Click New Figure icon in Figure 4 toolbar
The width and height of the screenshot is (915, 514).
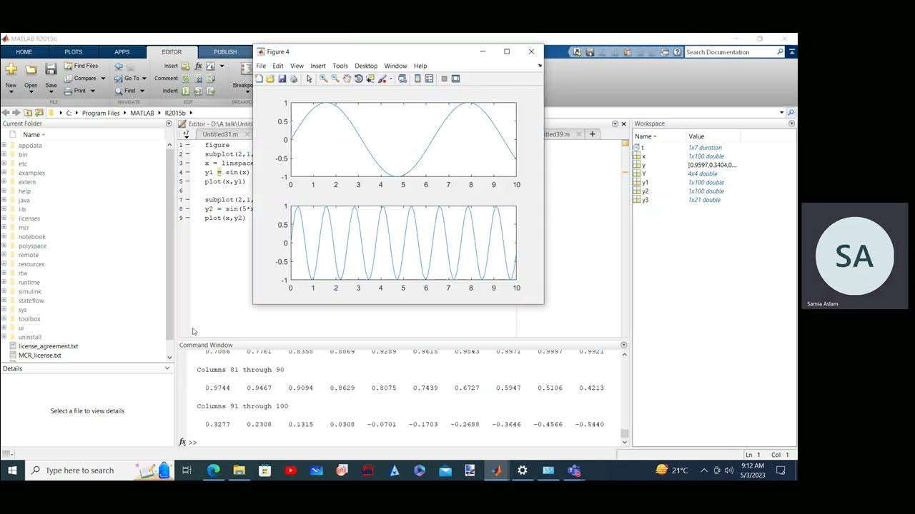click(259, 79)
